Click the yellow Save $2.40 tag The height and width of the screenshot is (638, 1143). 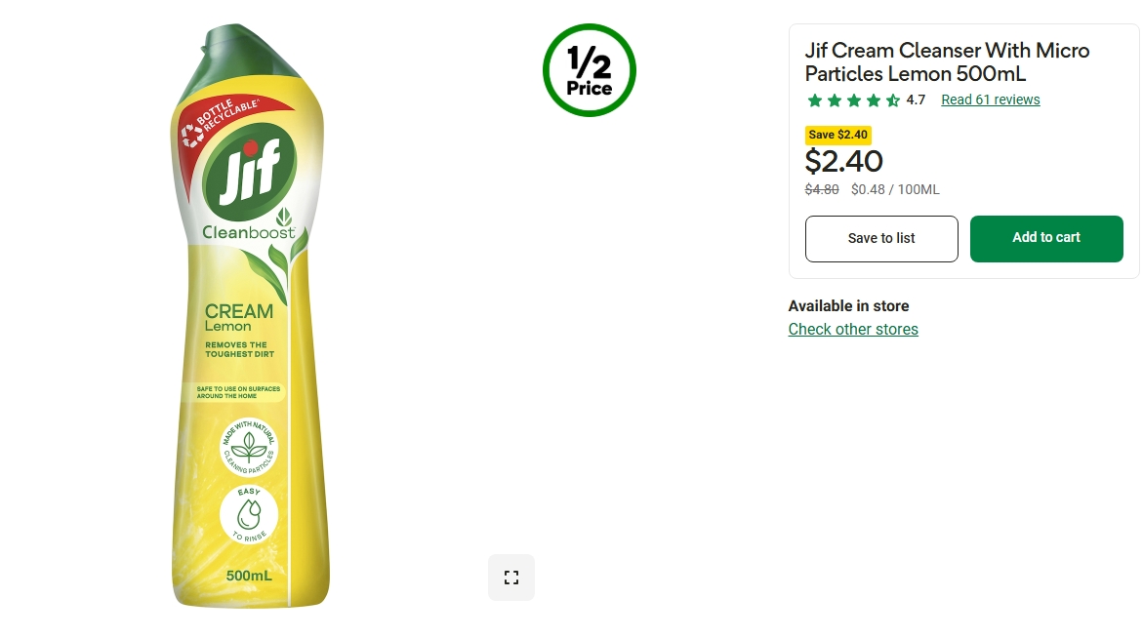[x=837, y=135]
